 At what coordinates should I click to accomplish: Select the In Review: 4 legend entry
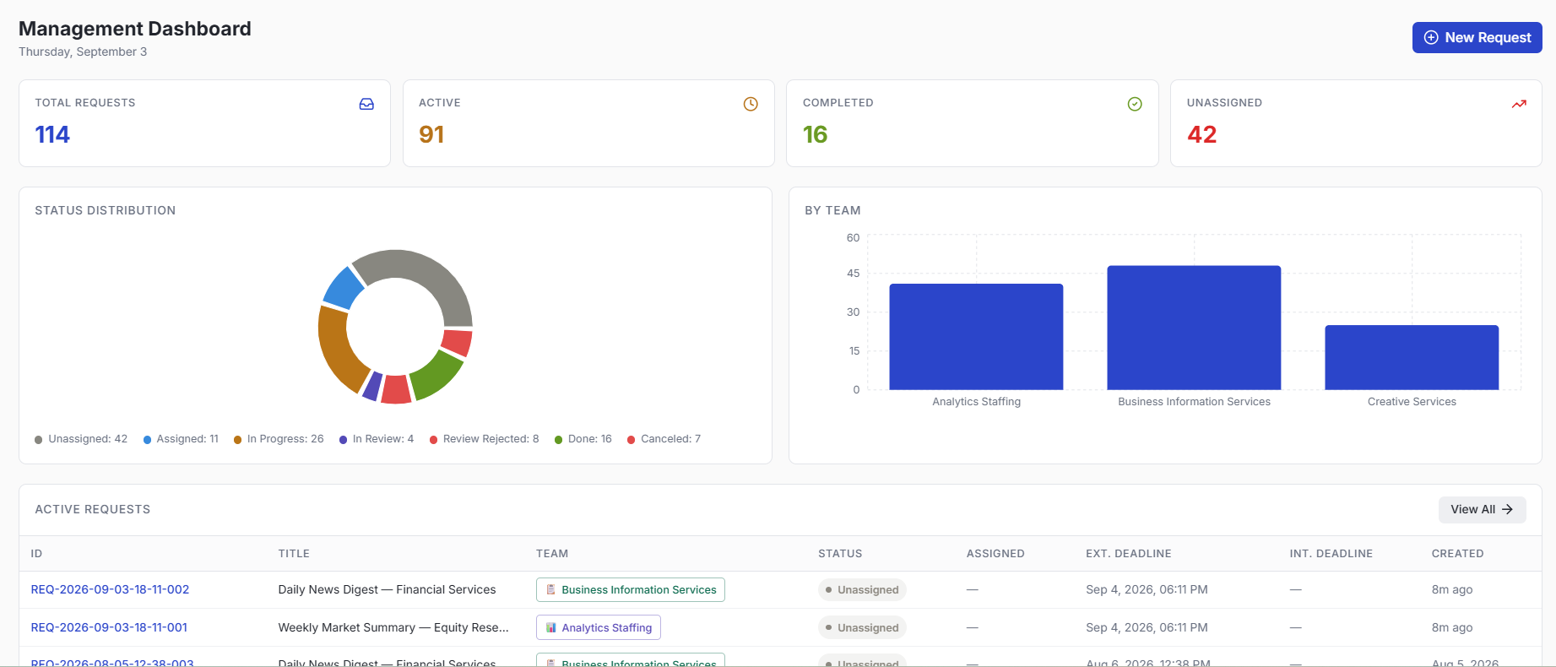click(377, 439)
